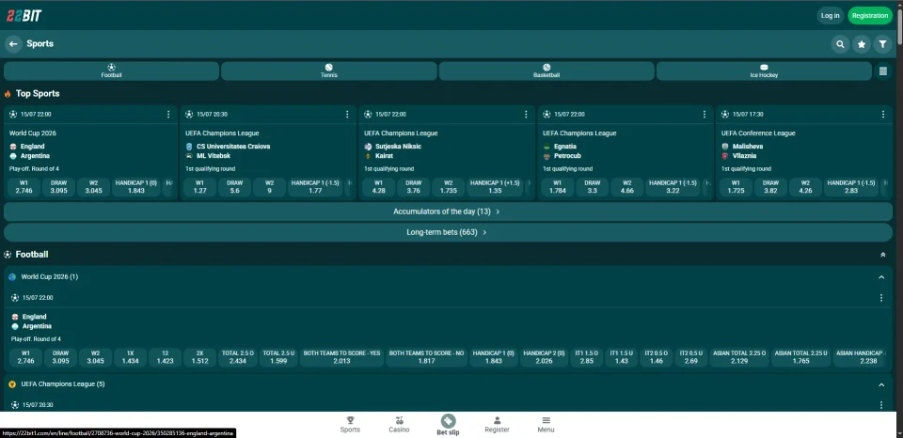Select ASIAN TOTAL 2.25 U 1.765 odds
This screenshot has height=438, width=903.
[x=800, y=357]
